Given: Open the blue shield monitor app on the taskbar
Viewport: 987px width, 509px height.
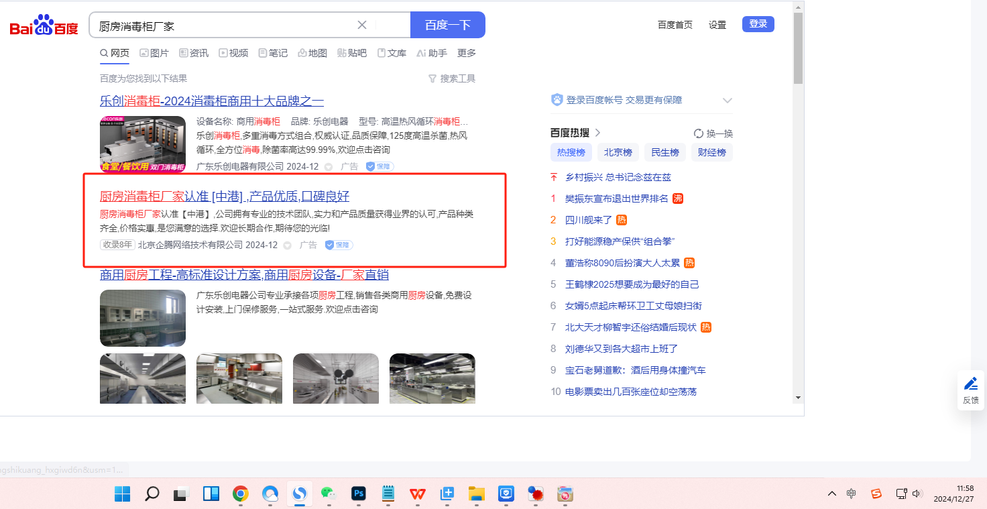Looking at the screenshot, I should coord(506,494).
